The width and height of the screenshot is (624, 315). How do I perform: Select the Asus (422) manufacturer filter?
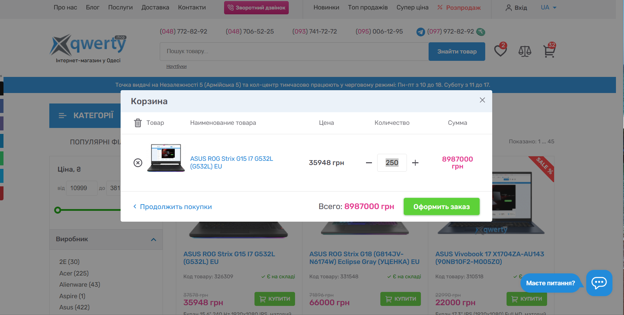point(74,307)
